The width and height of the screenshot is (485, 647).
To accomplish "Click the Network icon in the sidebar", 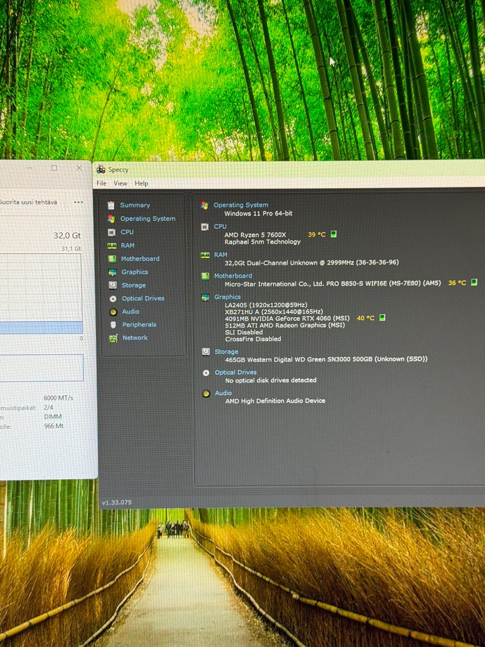I will tap(113, 338).
